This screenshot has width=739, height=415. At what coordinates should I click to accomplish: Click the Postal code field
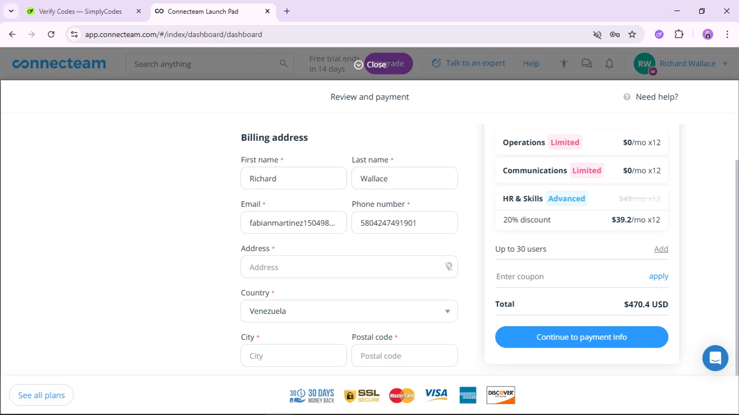tap(404, 355)
